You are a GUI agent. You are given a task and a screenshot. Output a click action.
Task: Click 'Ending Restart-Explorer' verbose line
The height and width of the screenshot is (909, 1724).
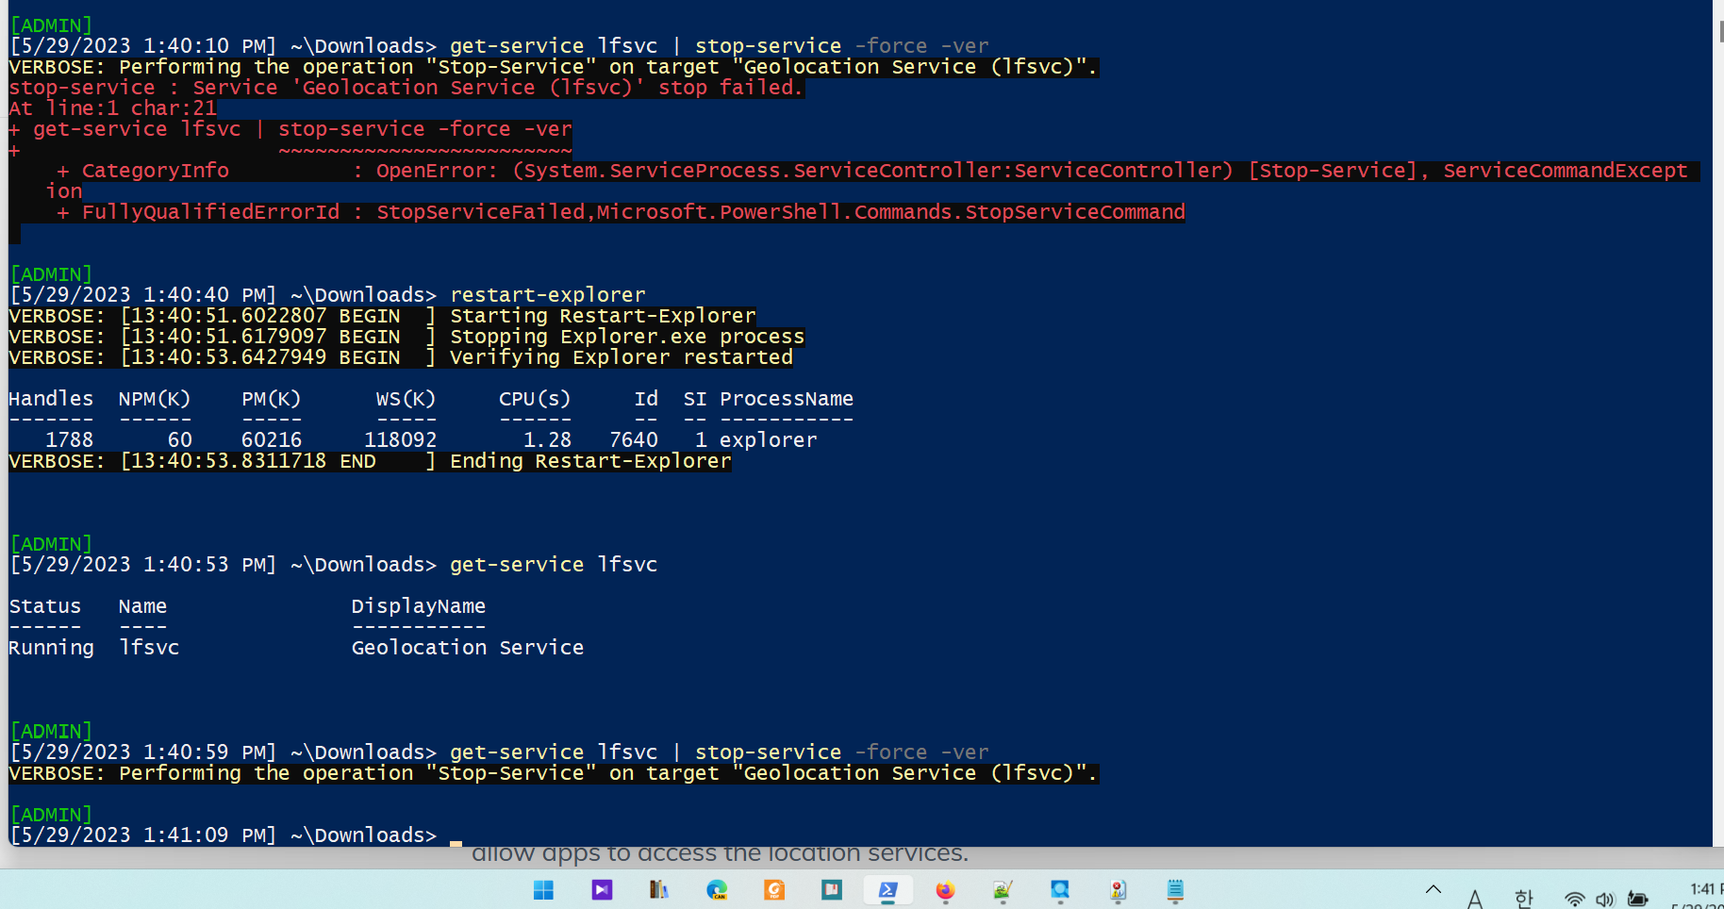(370, 461)
